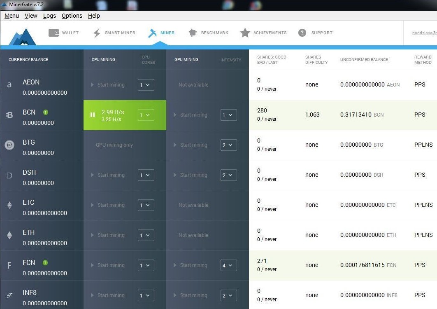The height and width of the screenshot is (309, 437).
Task: Open DSH GPU intensity dropdown
Action: point(228,175)
